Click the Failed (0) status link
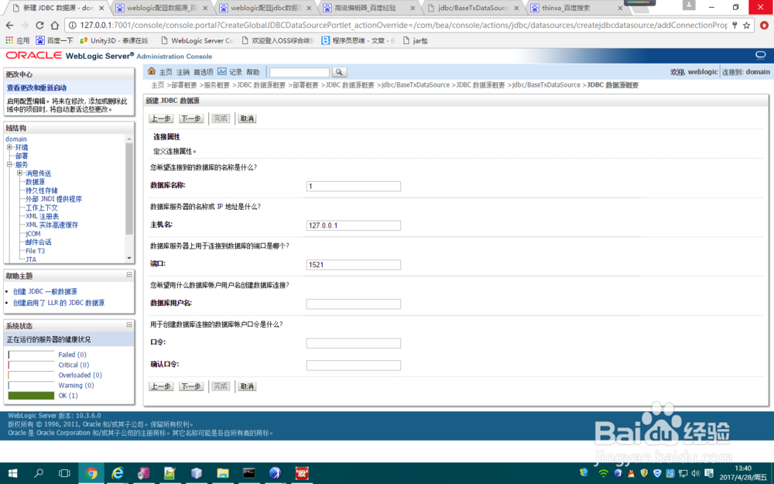Image resolution: width=774 pixels, height=484 pixels. click(72, 355)
